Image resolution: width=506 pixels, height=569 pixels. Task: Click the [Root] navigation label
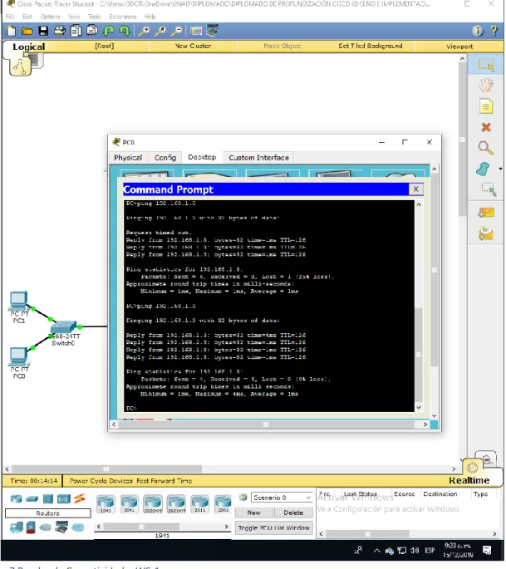click(x=104, y=46)
